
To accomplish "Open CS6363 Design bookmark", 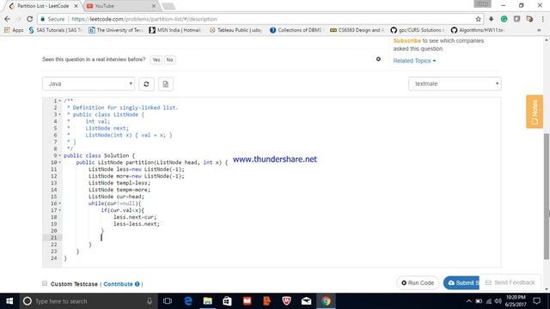I will click(357, 30).
